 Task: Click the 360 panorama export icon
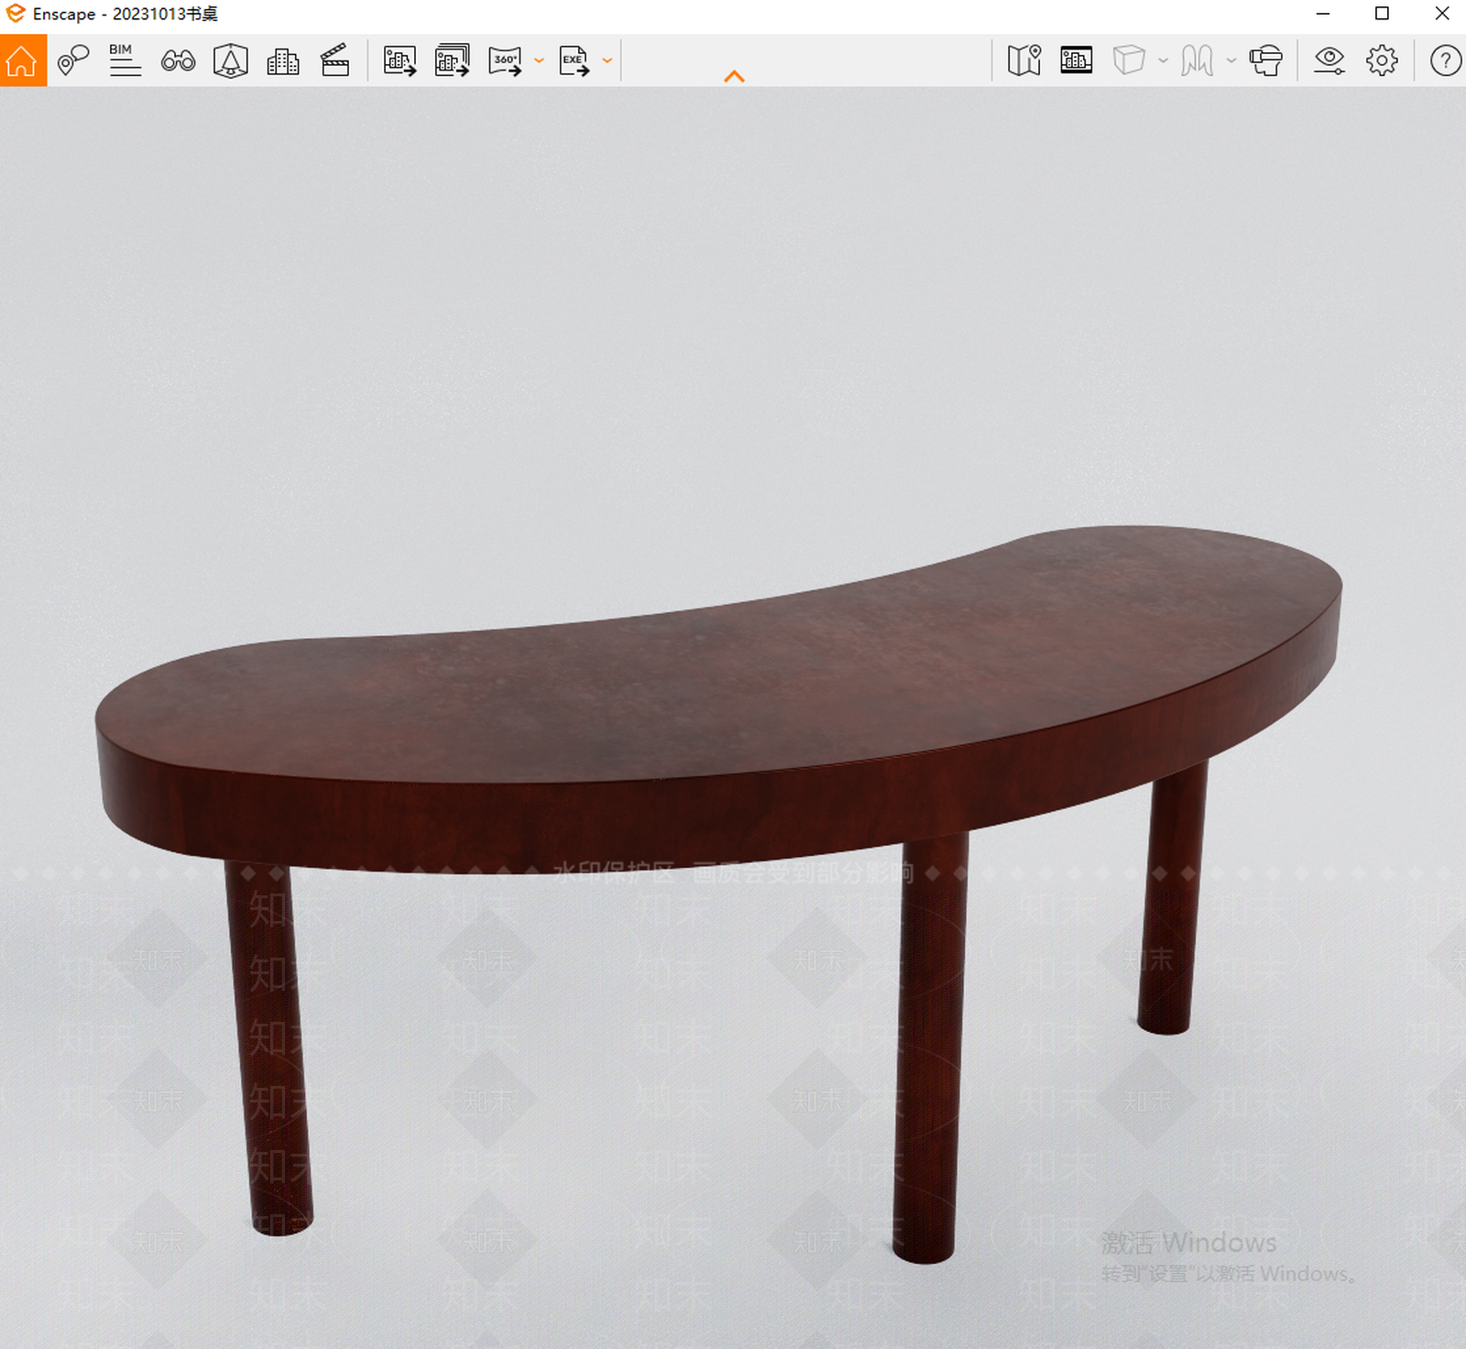point(505,60)
